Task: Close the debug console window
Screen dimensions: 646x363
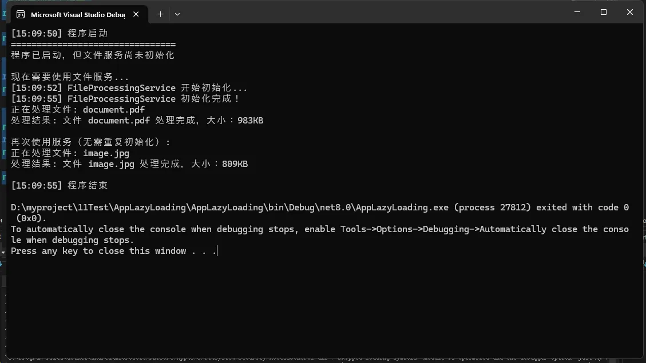Action: tap(630, 12)
